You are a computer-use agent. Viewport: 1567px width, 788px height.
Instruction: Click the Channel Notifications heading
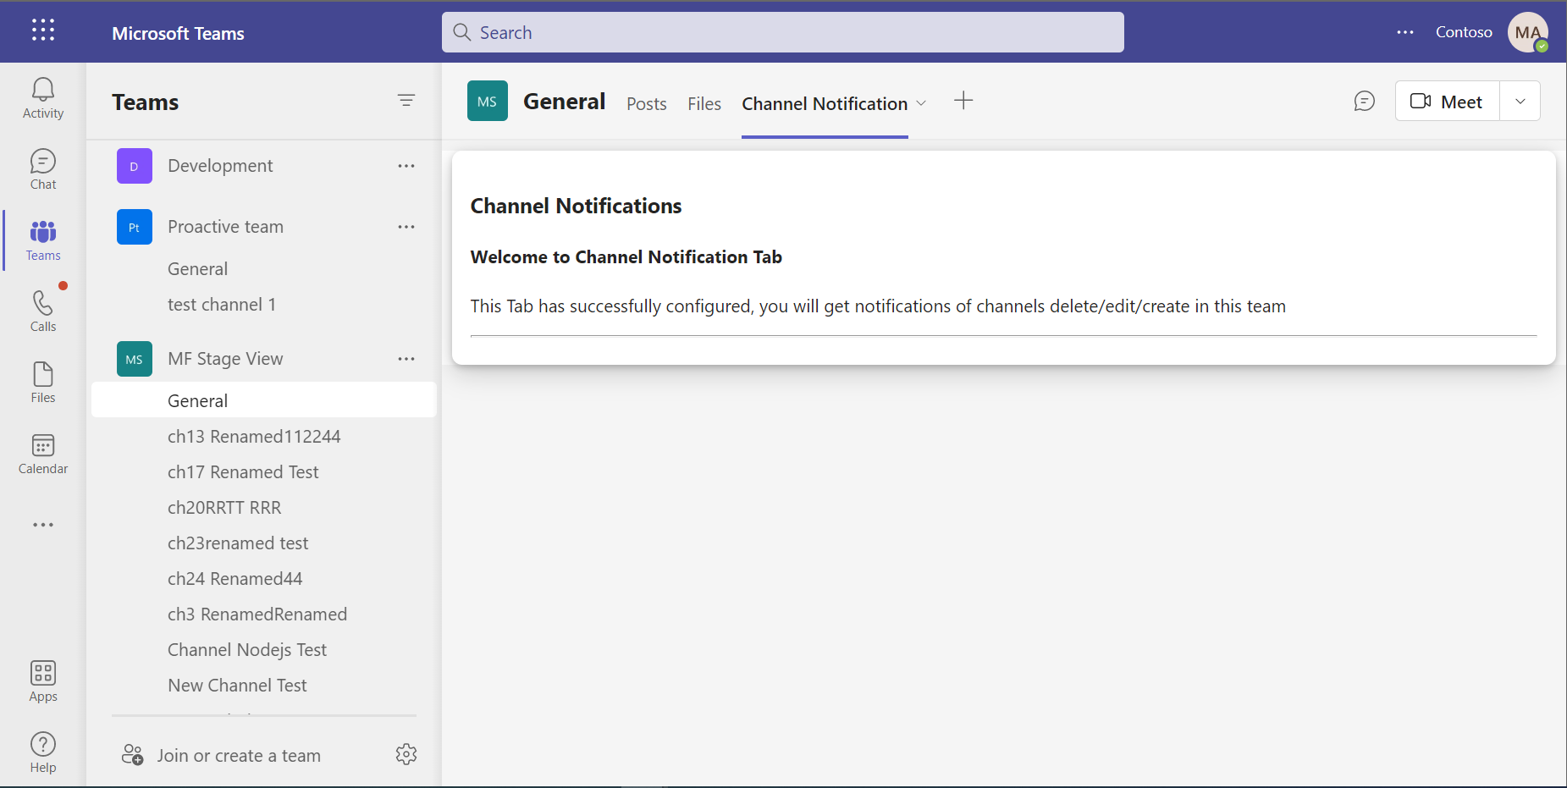pos(576,206)
